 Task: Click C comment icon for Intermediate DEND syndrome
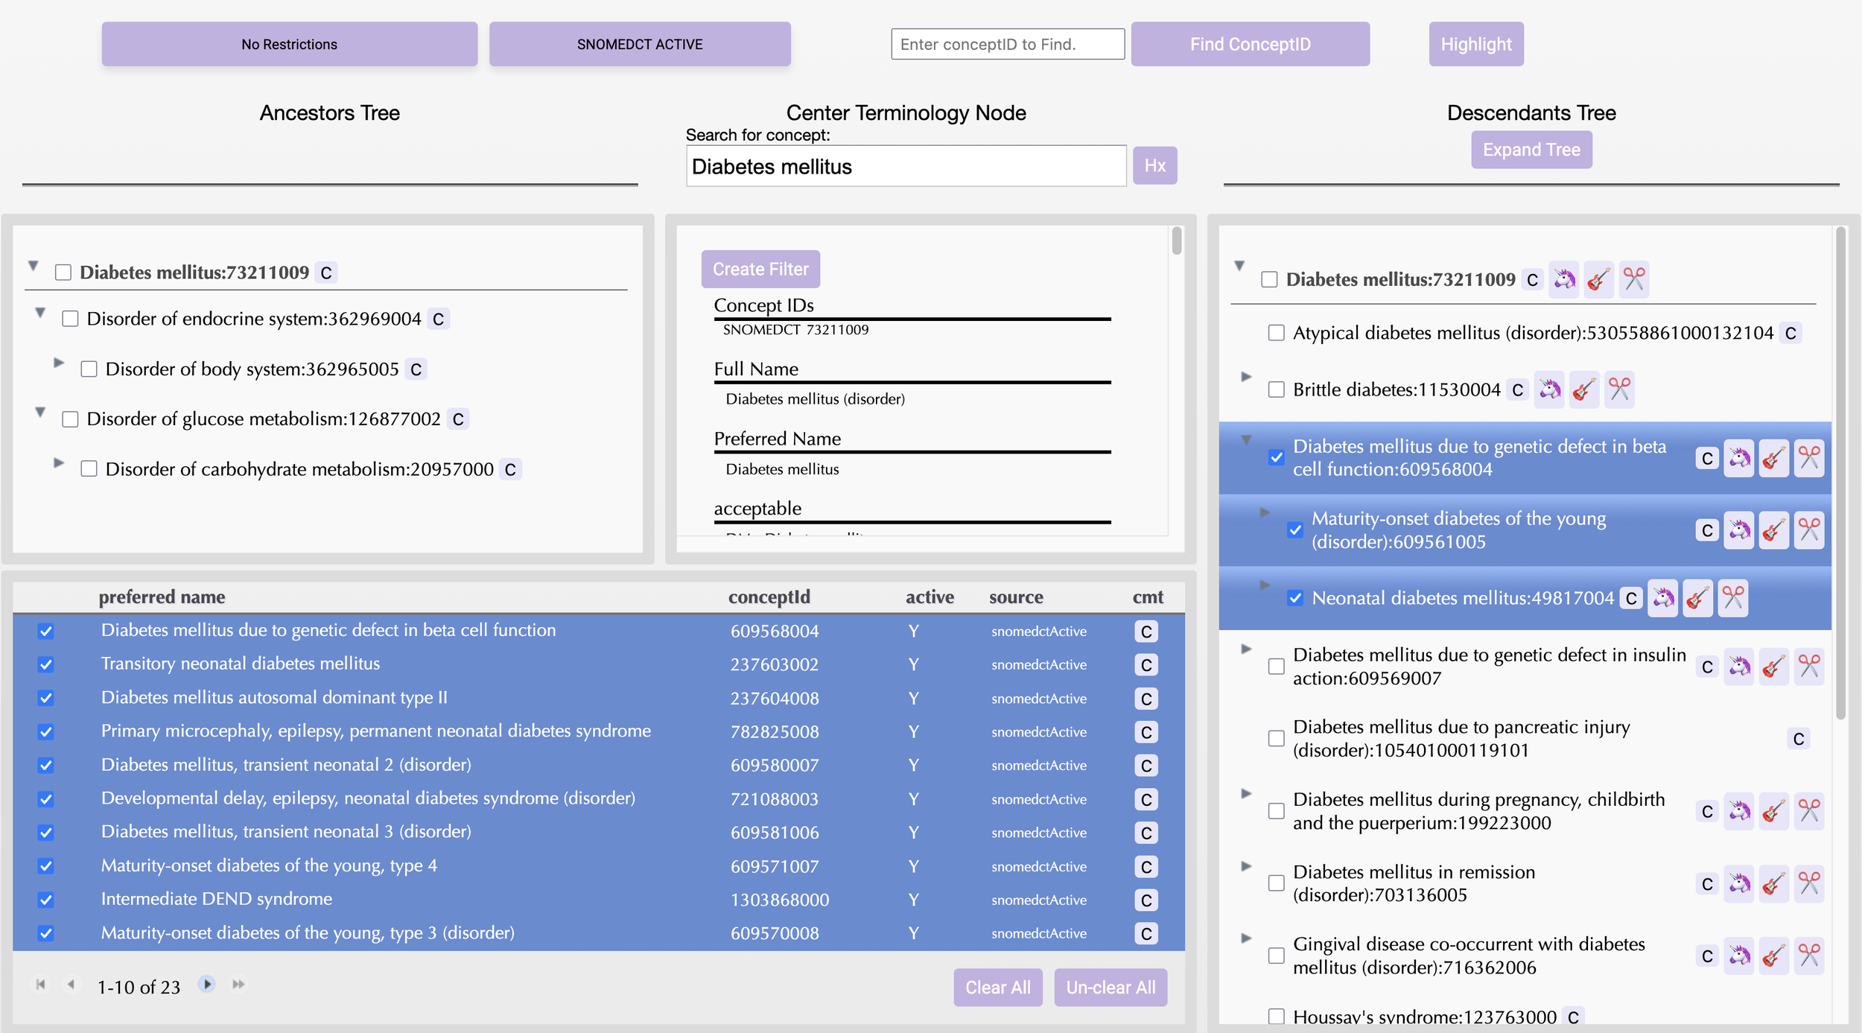[x=1146, y=900]
